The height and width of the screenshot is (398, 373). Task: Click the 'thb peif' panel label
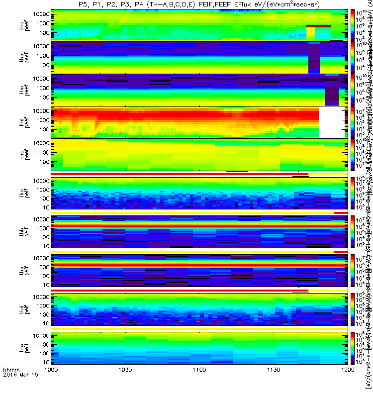[24, 232]
